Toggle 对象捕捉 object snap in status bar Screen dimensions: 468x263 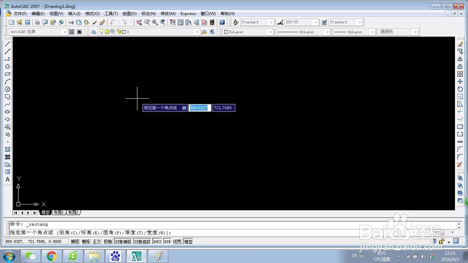(123, 241)
